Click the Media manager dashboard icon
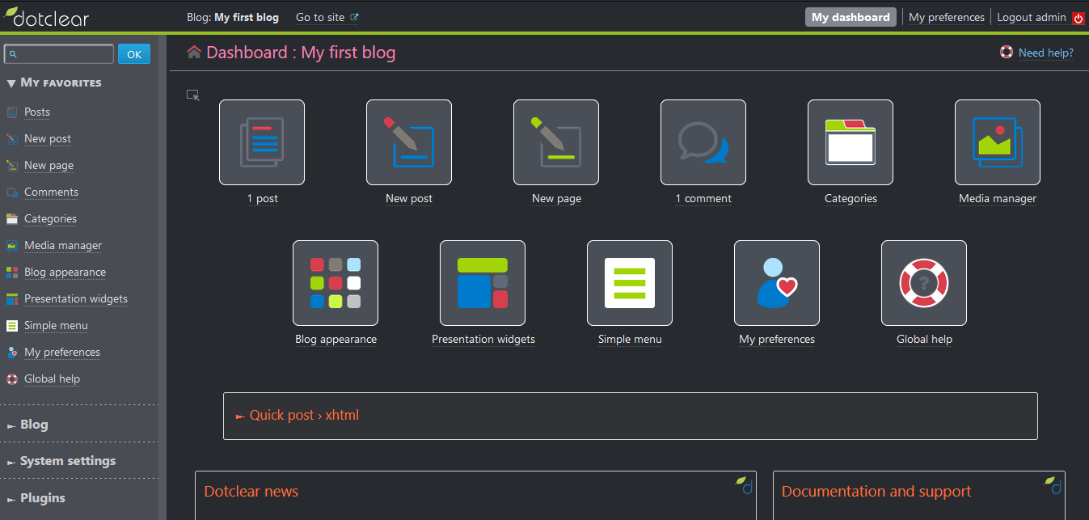Image resolution: width=1089 pixels, height=520 pixels. click(998, 142)
